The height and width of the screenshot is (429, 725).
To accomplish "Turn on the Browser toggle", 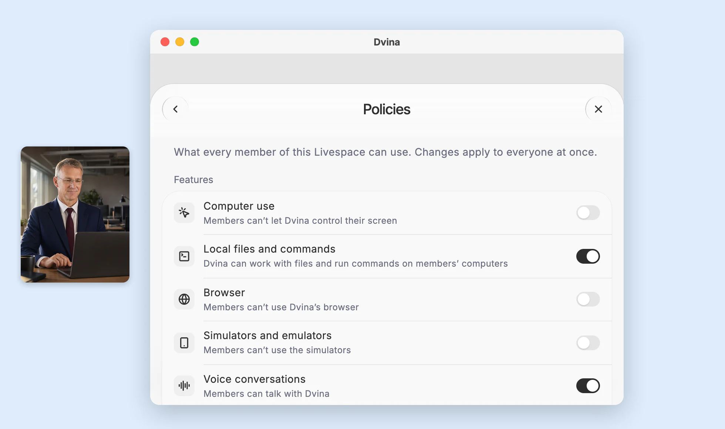I will pos(588,299).
